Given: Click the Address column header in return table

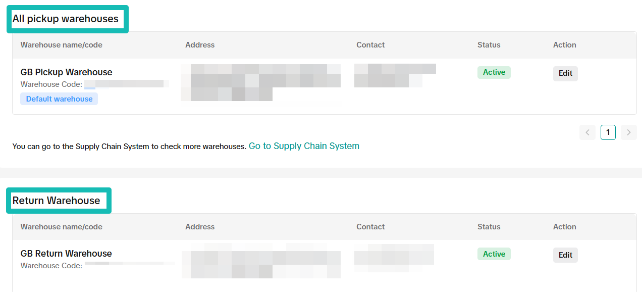Looking at the screenshot, I should pyautogui.click(x=200, y=226).
